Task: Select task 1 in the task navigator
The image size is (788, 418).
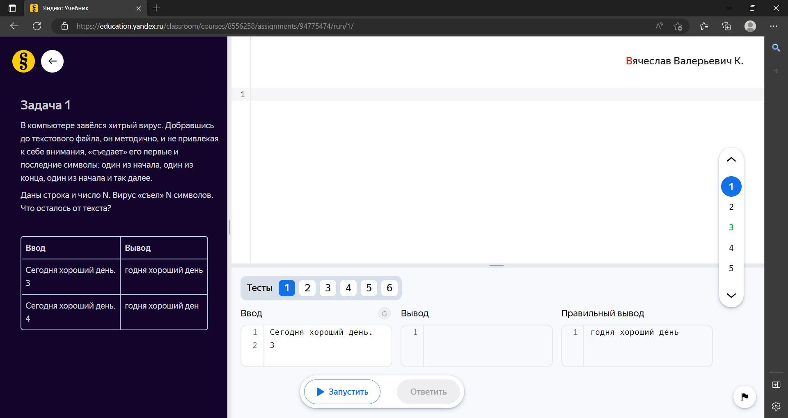Action: pos(731,186)
